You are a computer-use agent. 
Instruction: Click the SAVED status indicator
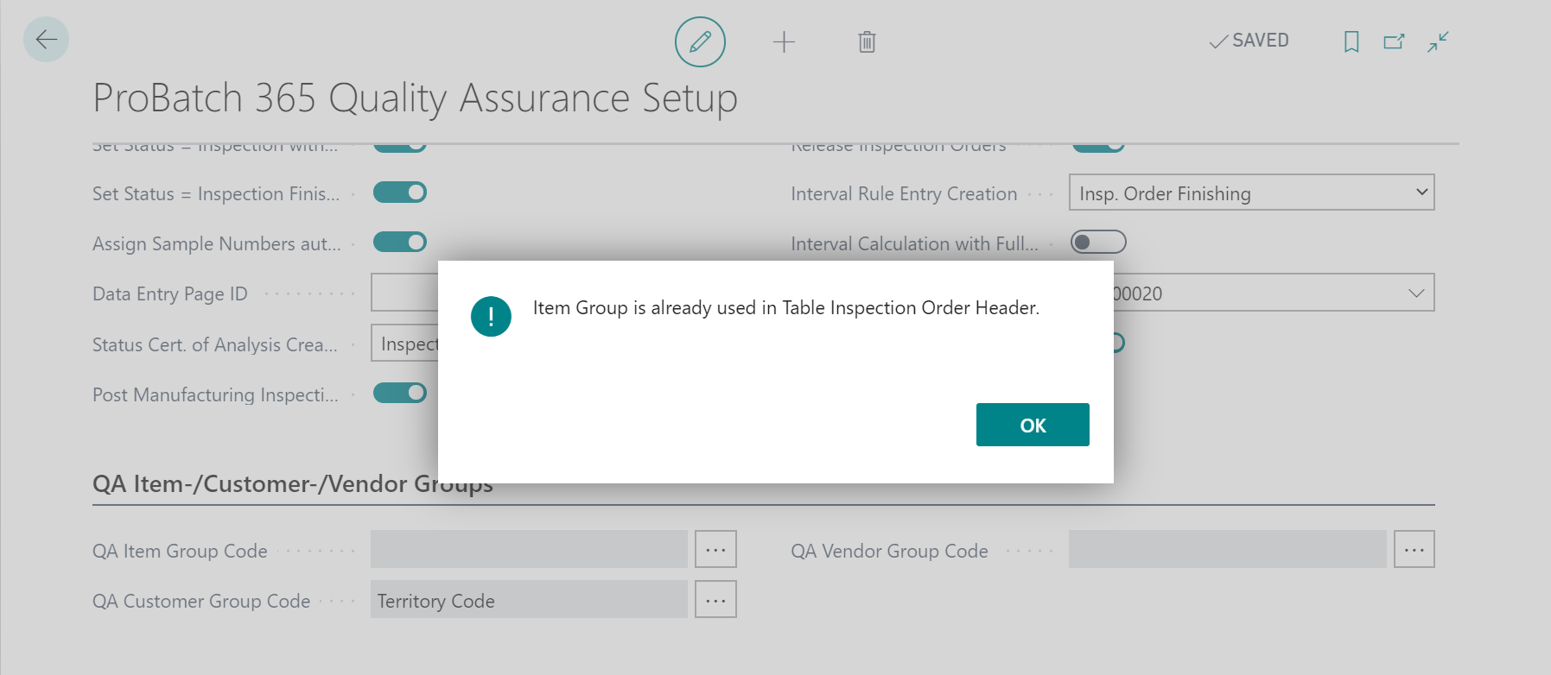(x=1249, y=41)
